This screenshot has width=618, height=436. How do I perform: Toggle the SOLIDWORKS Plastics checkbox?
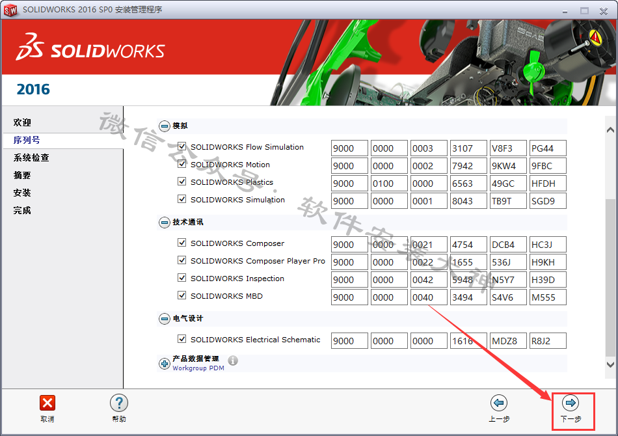(x=181, y=182)
